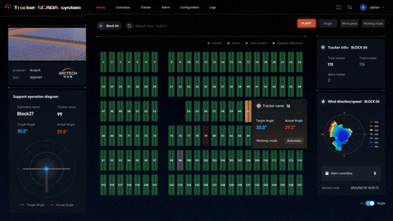Click the yellow wind rose legend swatch
393x221 pixels.
coord(372,130)
